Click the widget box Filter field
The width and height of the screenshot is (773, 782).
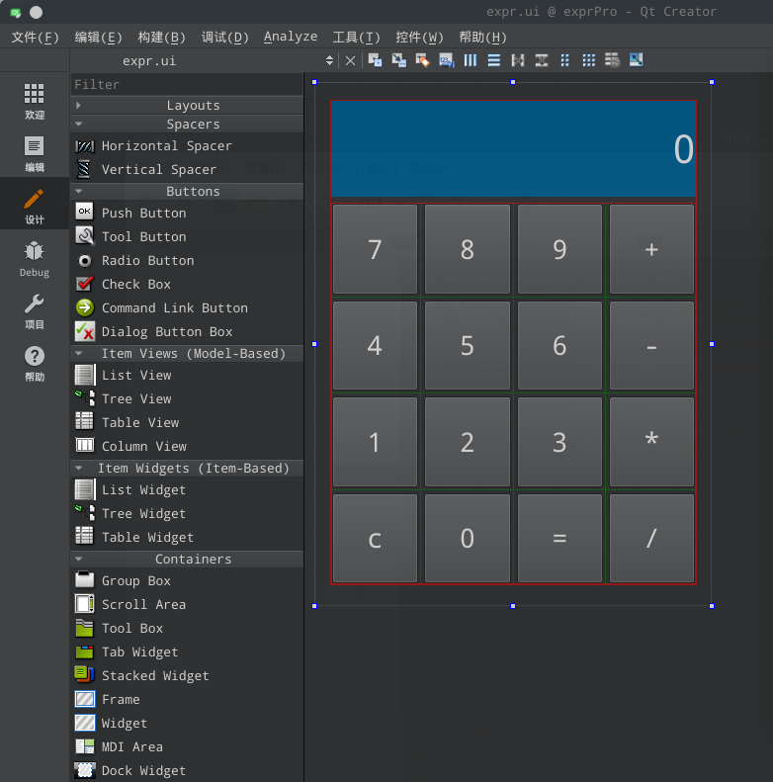186,85
